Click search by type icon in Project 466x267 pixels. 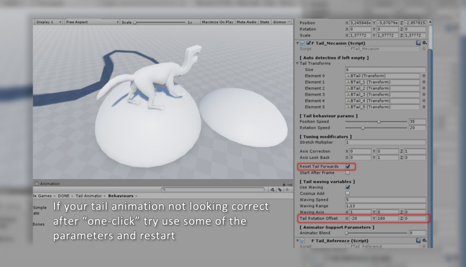tap(272, 189)
